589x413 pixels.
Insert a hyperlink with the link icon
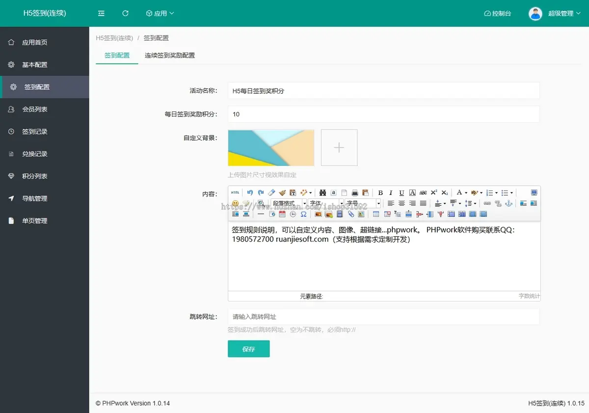[x=487, y=203]
